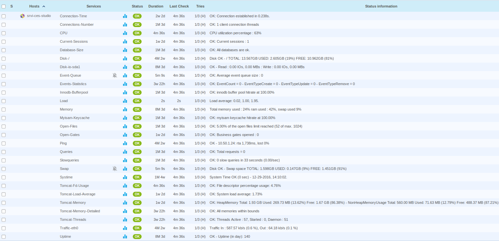Sort the table by Duration column
This screenshot has height=241, width=499.
coord(156,6)
